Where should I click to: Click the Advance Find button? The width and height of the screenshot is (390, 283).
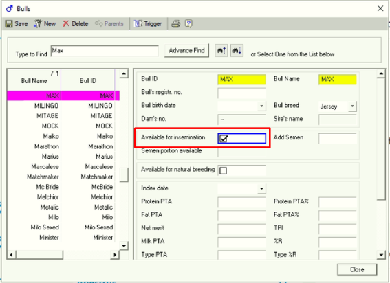(186, 50)
